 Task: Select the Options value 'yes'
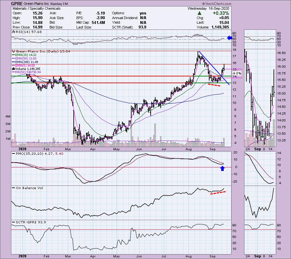click(143, 13)
